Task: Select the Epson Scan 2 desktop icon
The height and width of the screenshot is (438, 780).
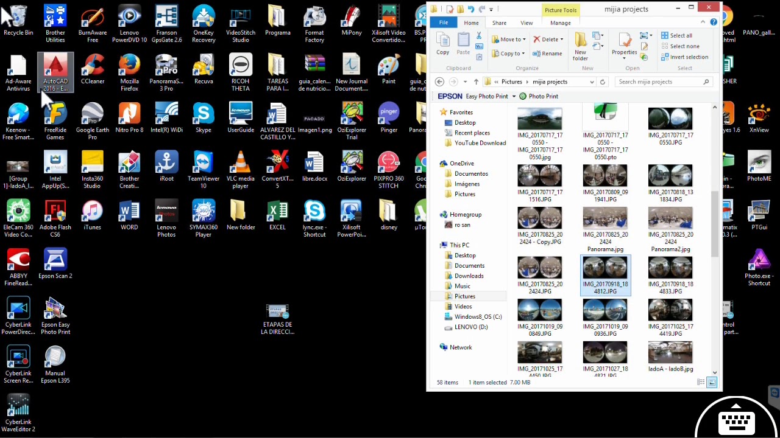Action: click(x=55, y=264)
